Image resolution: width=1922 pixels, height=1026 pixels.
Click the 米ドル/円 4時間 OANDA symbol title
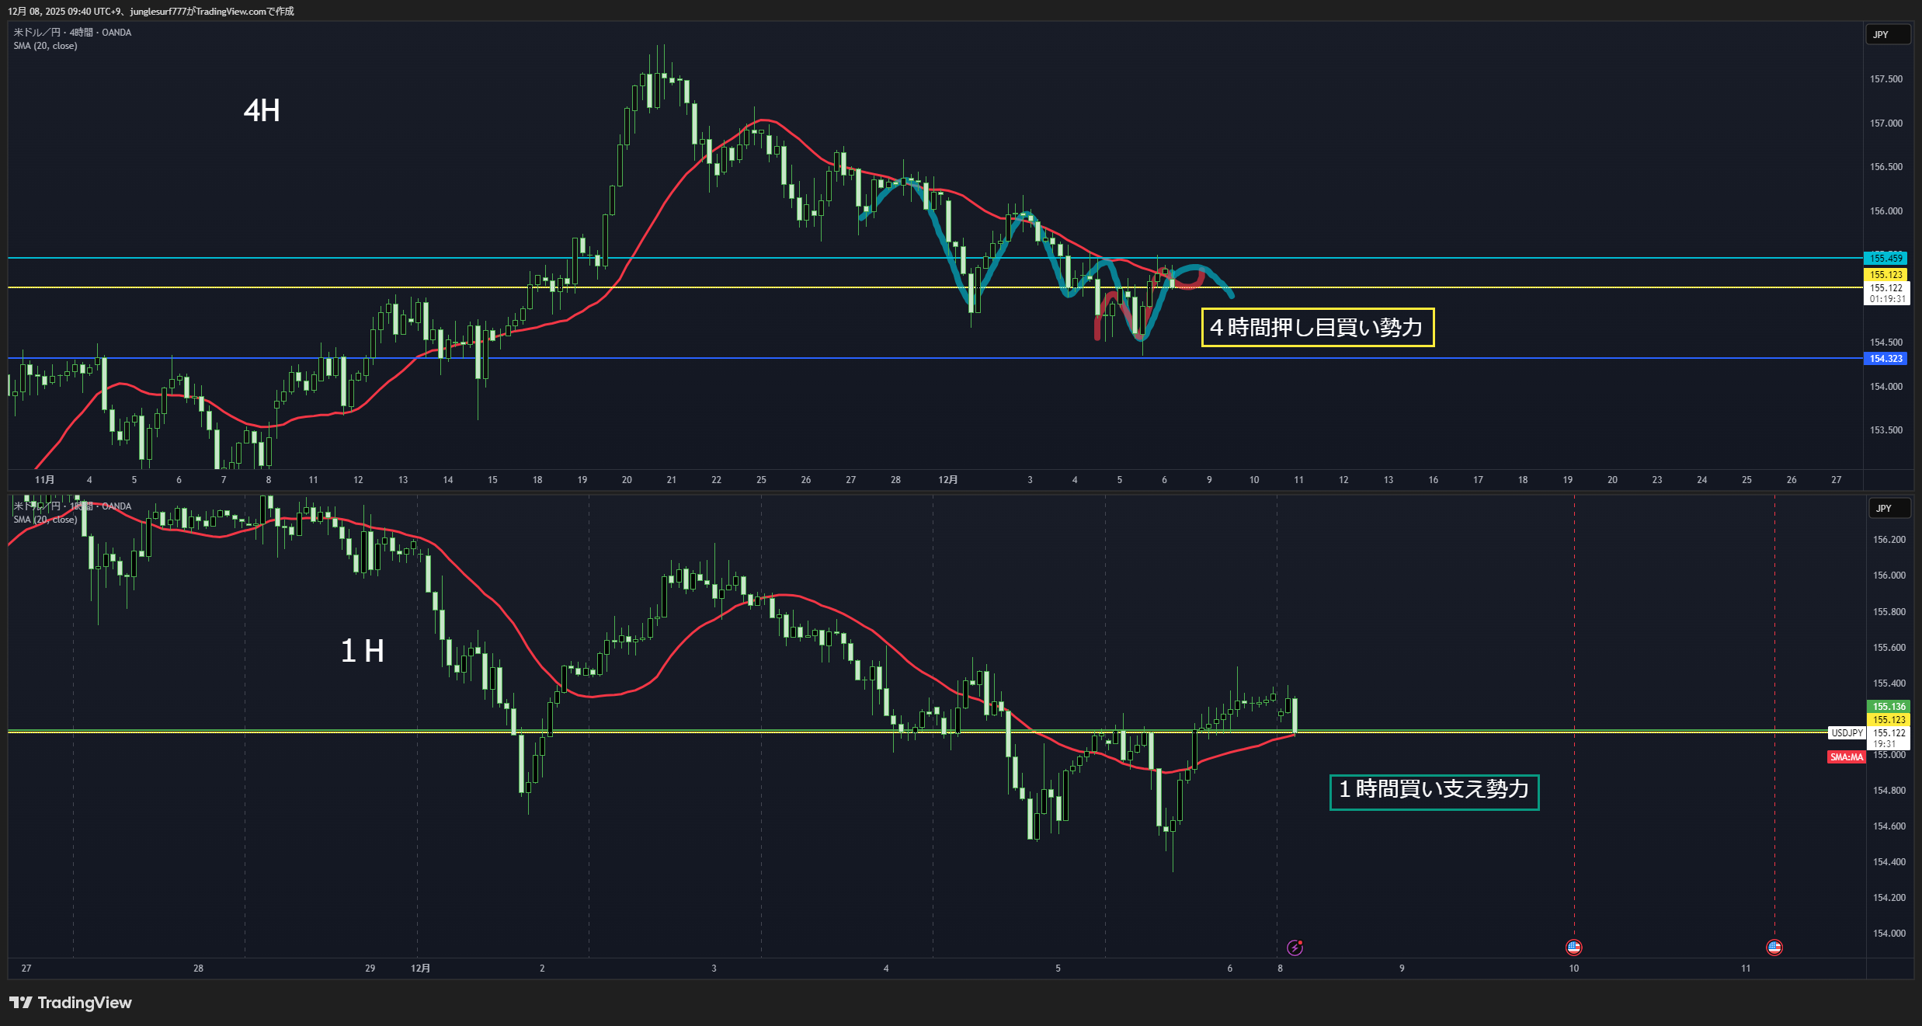[72, 33]
